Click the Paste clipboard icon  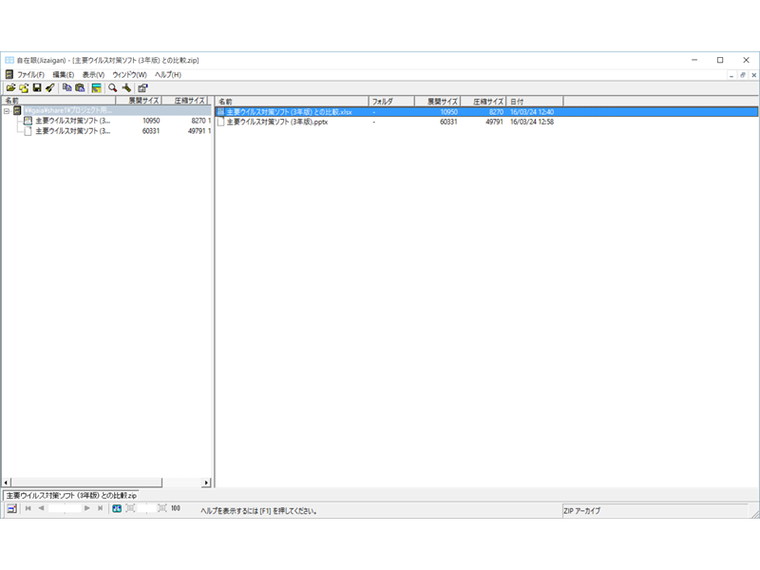80,87
